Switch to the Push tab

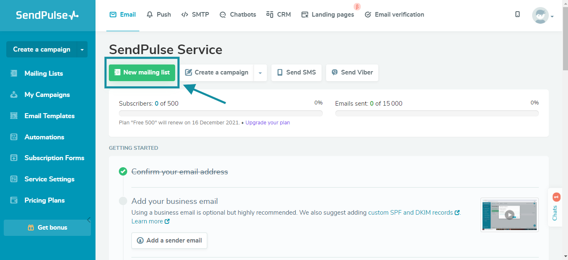(x=158, y=14)
